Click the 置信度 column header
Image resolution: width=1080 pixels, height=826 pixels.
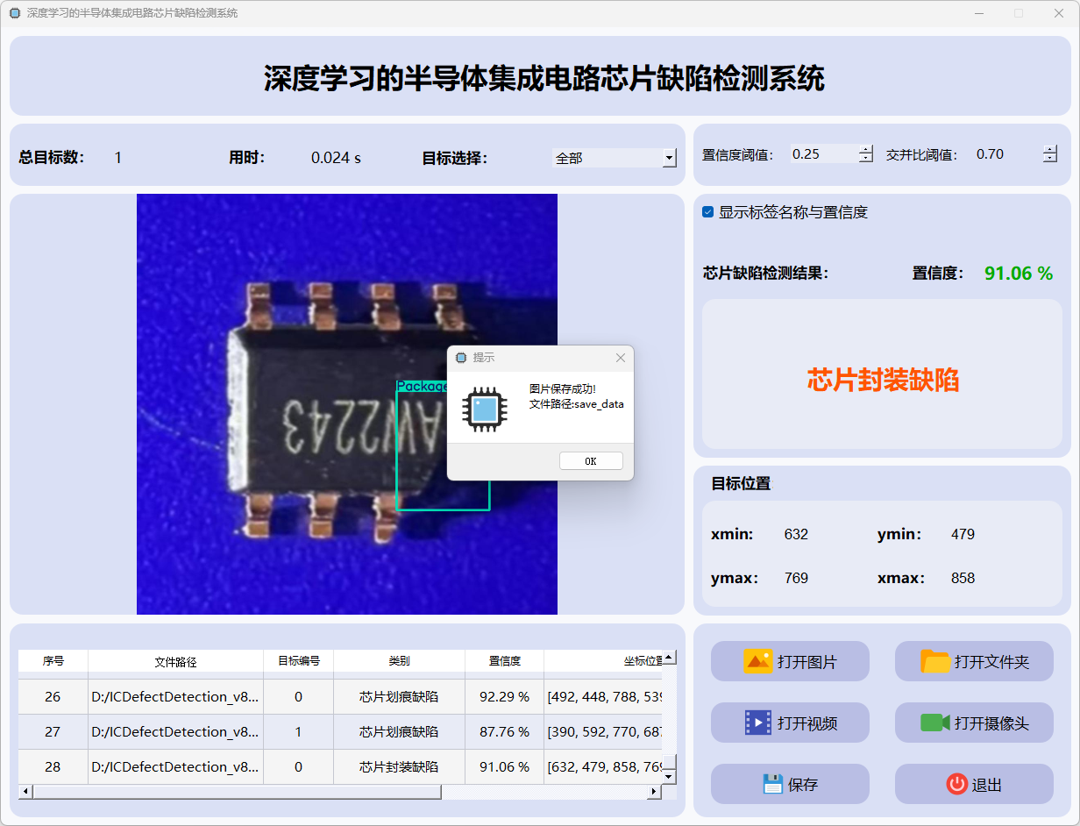pyautogui.click(x=504, y=661)
